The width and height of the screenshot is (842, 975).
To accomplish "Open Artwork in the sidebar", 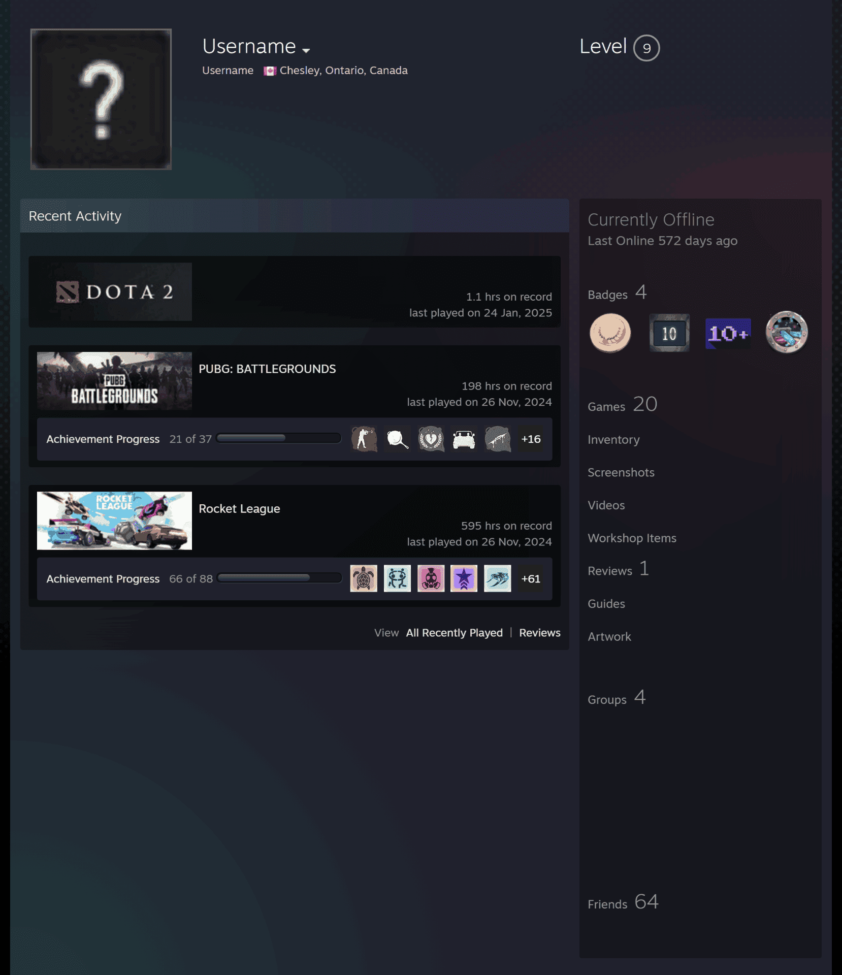I will coord(609,637).
